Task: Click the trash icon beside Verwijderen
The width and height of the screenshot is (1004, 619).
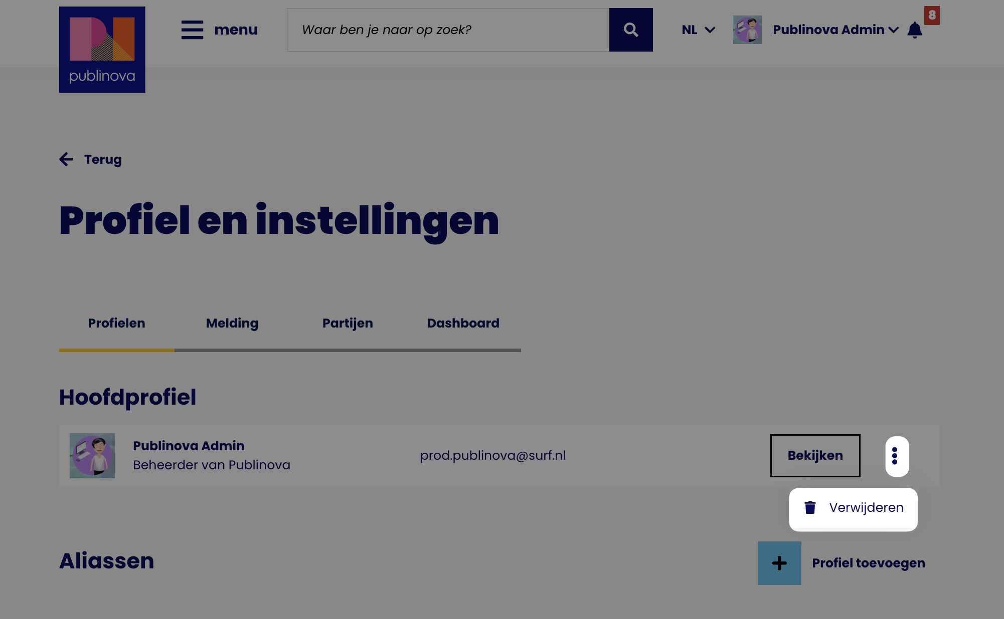Action: (809, 508)
